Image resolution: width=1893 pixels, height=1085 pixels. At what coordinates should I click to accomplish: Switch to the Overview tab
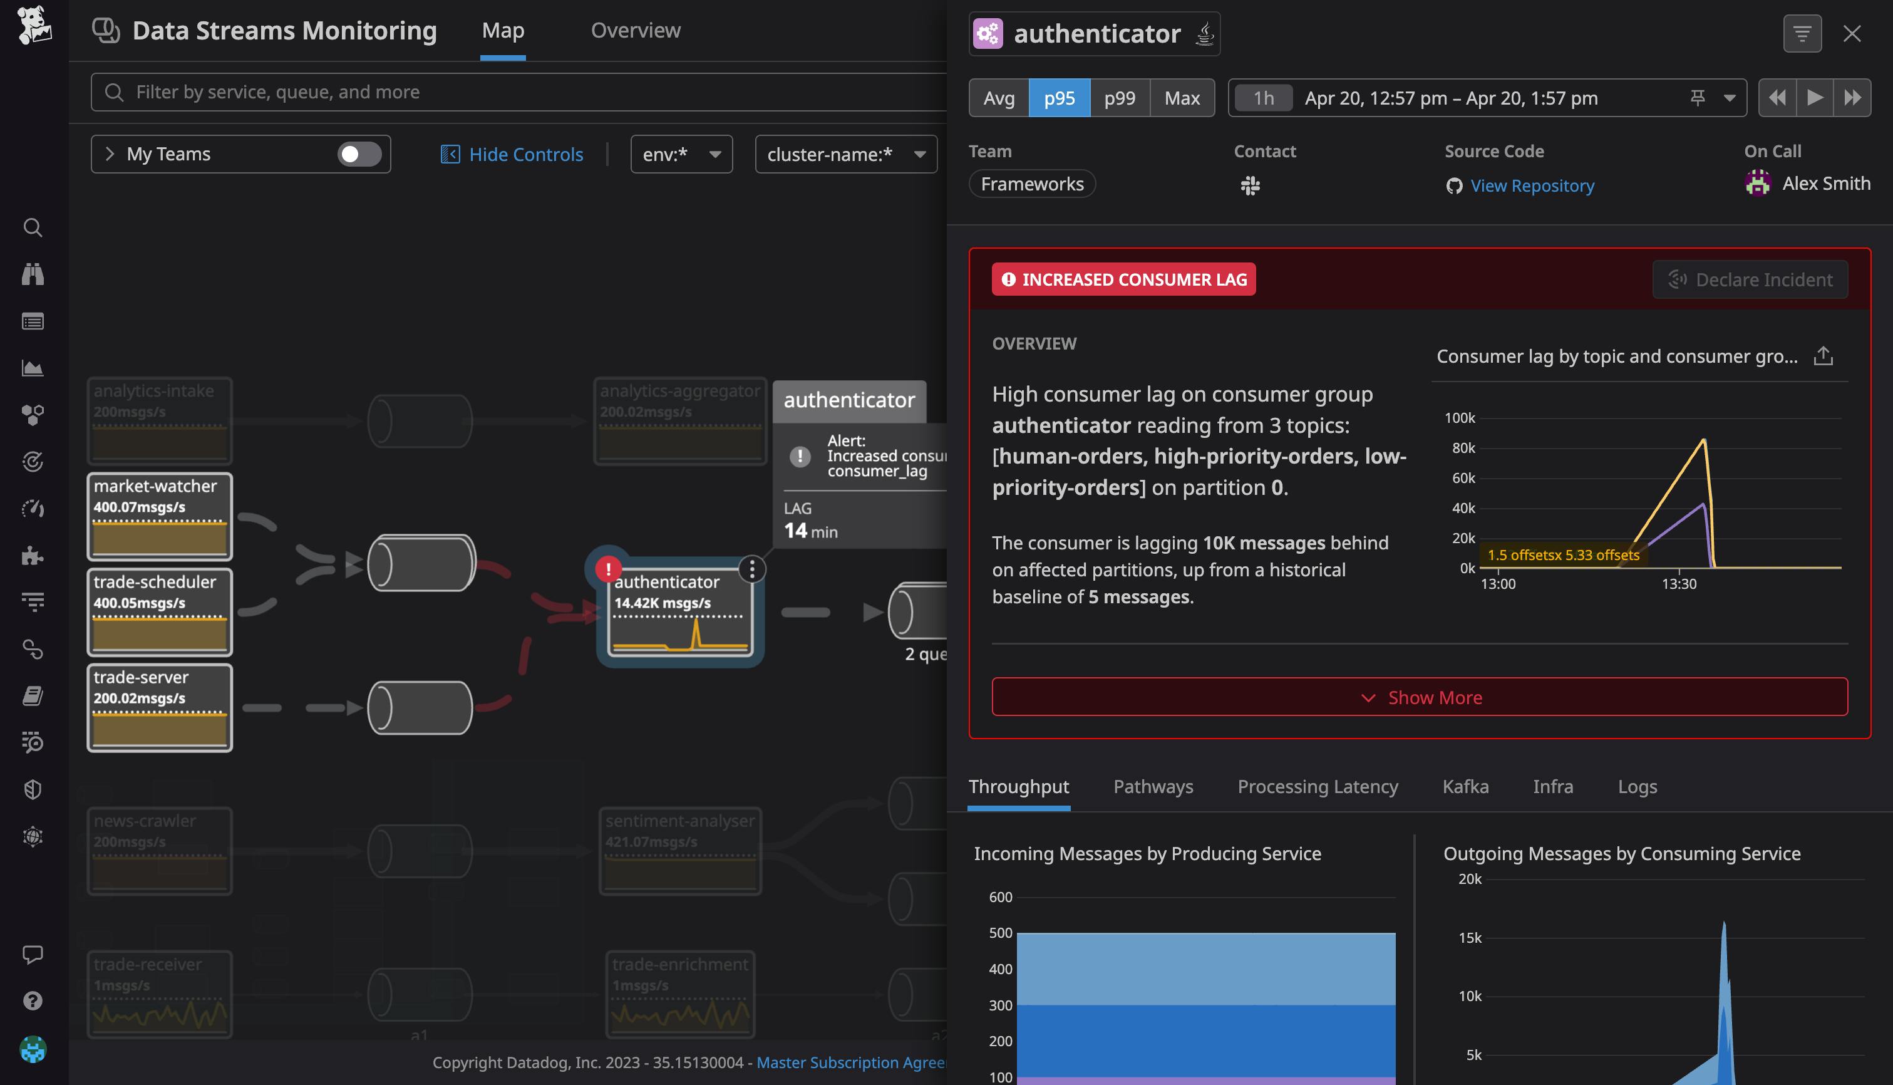(x=635, y=31)
